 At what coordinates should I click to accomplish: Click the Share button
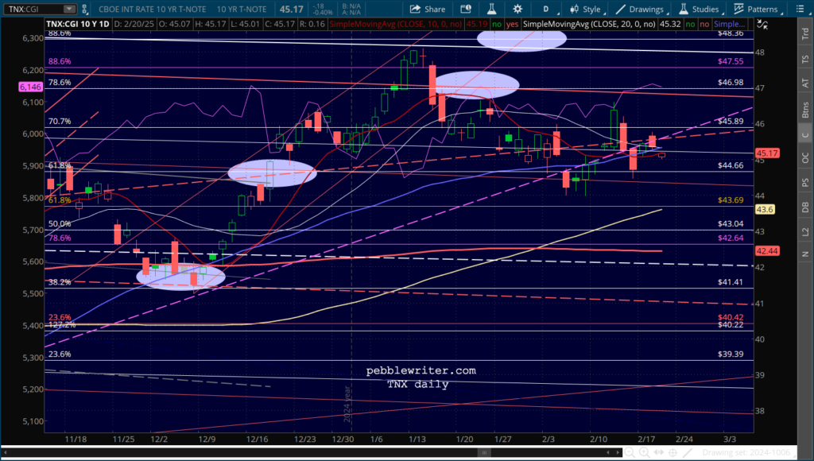click(x=427, y=9)
